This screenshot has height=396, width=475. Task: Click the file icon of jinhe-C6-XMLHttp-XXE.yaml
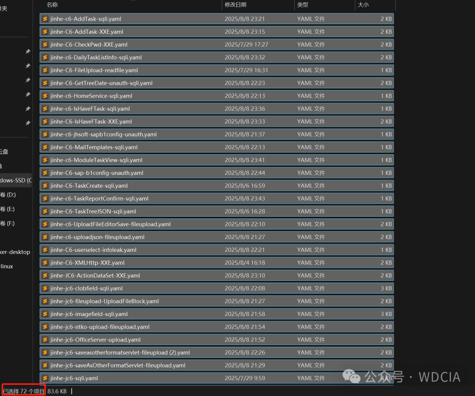click(45, 262)
